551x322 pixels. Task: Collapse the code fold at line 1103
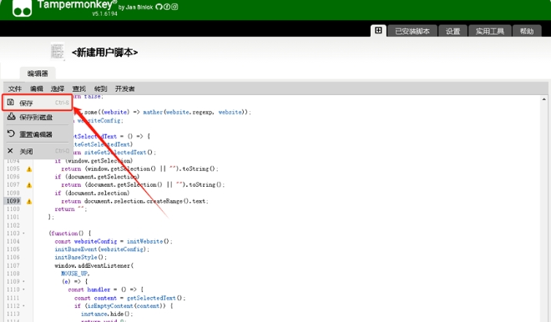click(x=23, y=234)
